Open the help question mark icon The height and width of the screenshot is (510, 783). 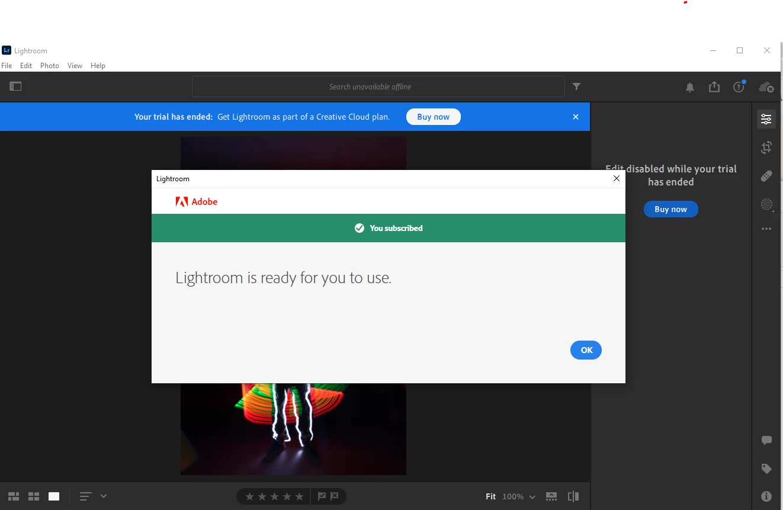point(739,87)
